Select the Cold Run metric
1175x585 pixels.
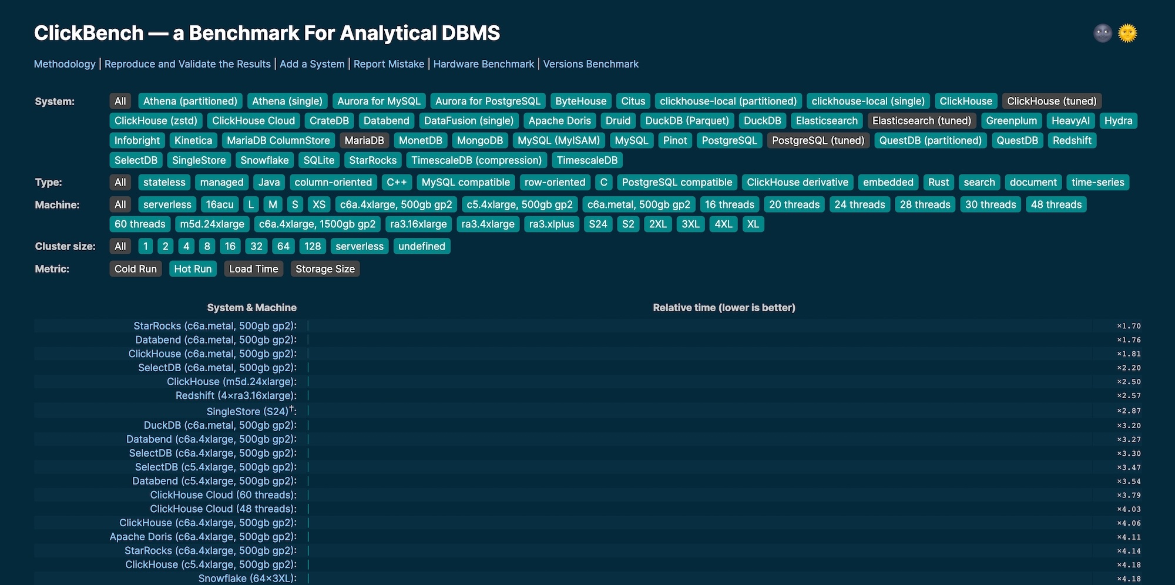136,269
